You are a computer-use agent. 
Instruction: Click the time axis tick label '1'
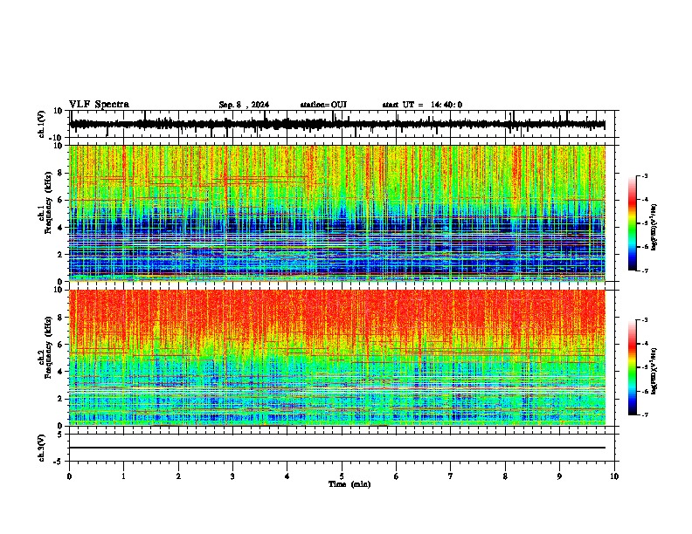pos(123,476)
